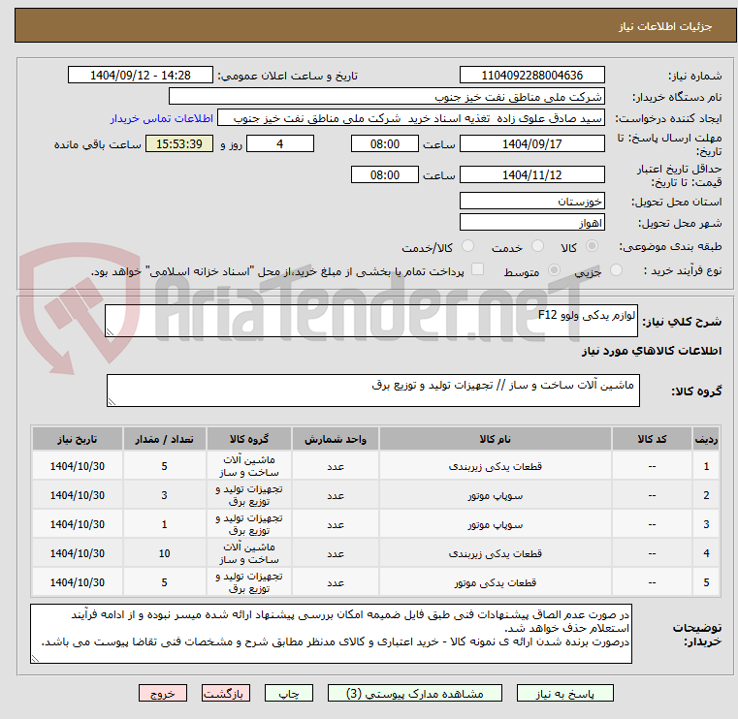738x719 pixels.
Task: Click the price validity time 08:00
Action: click(385, 175)
